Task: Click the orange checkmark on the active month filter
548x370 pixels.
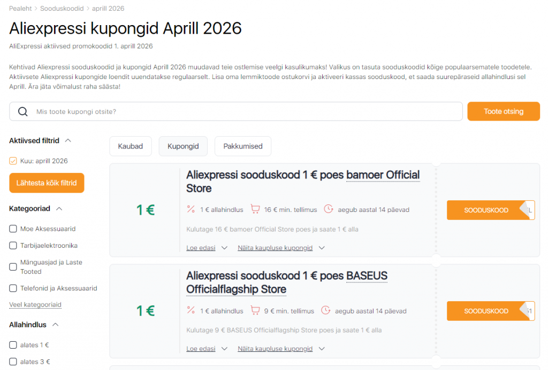Action: point(12,160)
